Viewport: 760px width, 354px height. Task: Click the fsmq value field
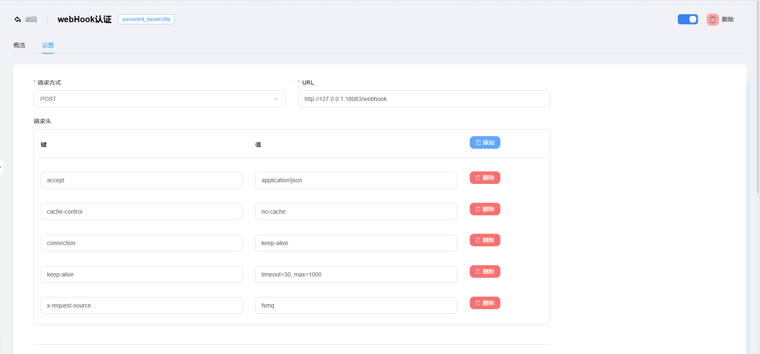click(356, 305)
